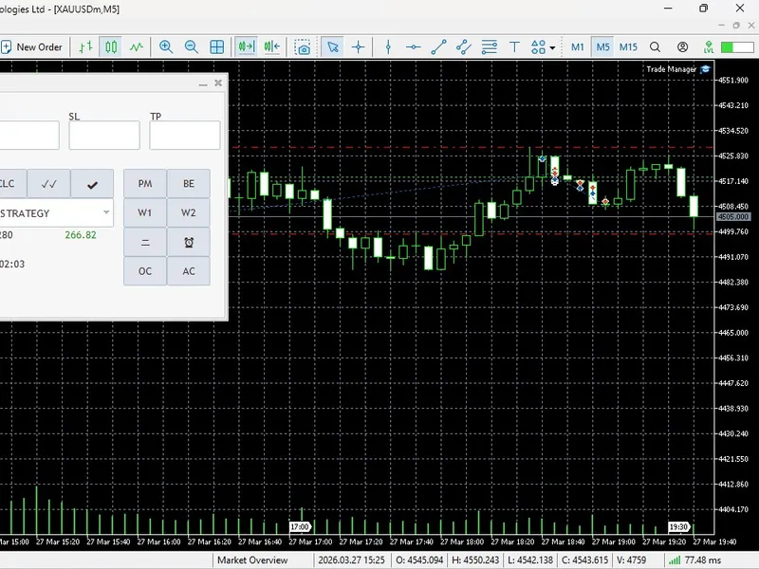The width and height of the screenshot is (759, 569).
Task: Switch chart to candlestick view
Action: pyautogui.click(x=111, y=46)
